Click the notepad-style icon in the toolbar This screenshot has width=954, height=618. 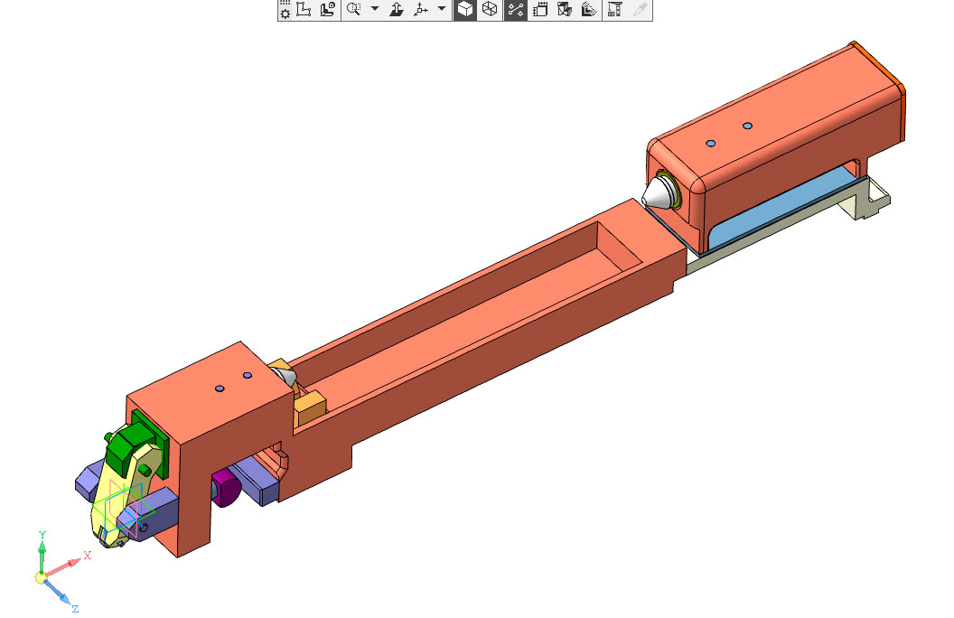(540, 9)
